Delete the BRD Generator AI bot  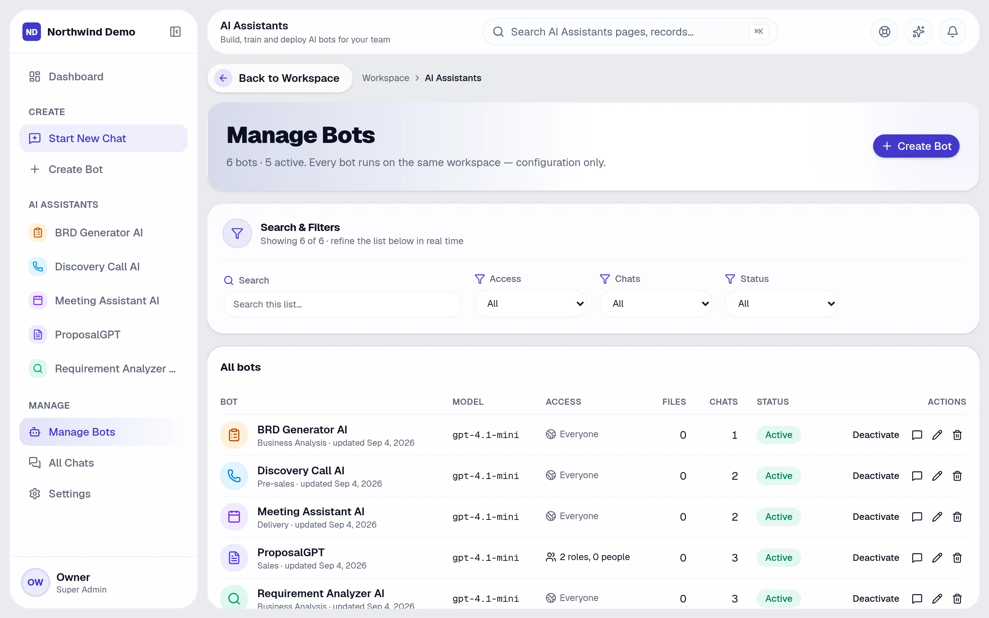(957, 435)
